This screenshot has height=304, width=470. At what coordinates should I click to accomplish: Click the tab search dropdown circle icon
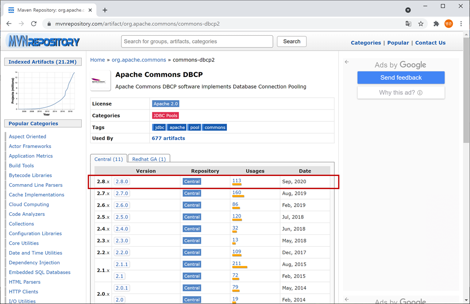click(x=408, y=10)
